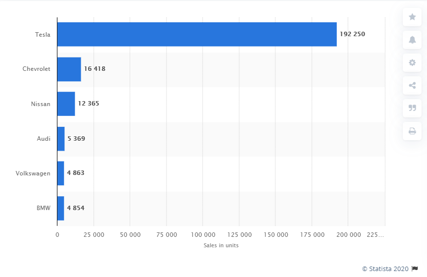The width and height of the screenshot is (427, 277).
Task: Click the 200 000 axis tick label
Action: (x=349, y=235)
